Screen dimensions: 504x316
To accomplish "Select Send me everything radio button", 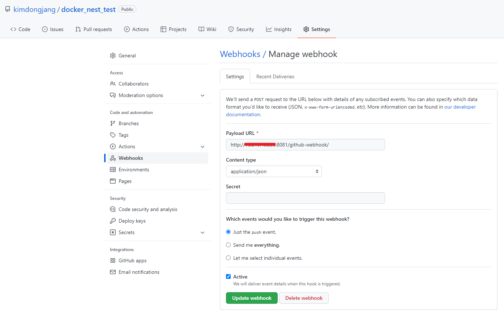I will (x=228, y=245).
